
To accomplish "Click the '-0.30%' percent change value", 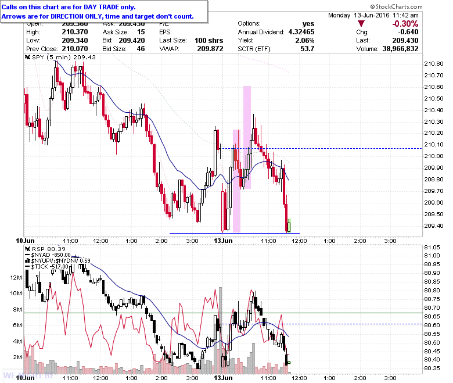I will pos(405,24).
